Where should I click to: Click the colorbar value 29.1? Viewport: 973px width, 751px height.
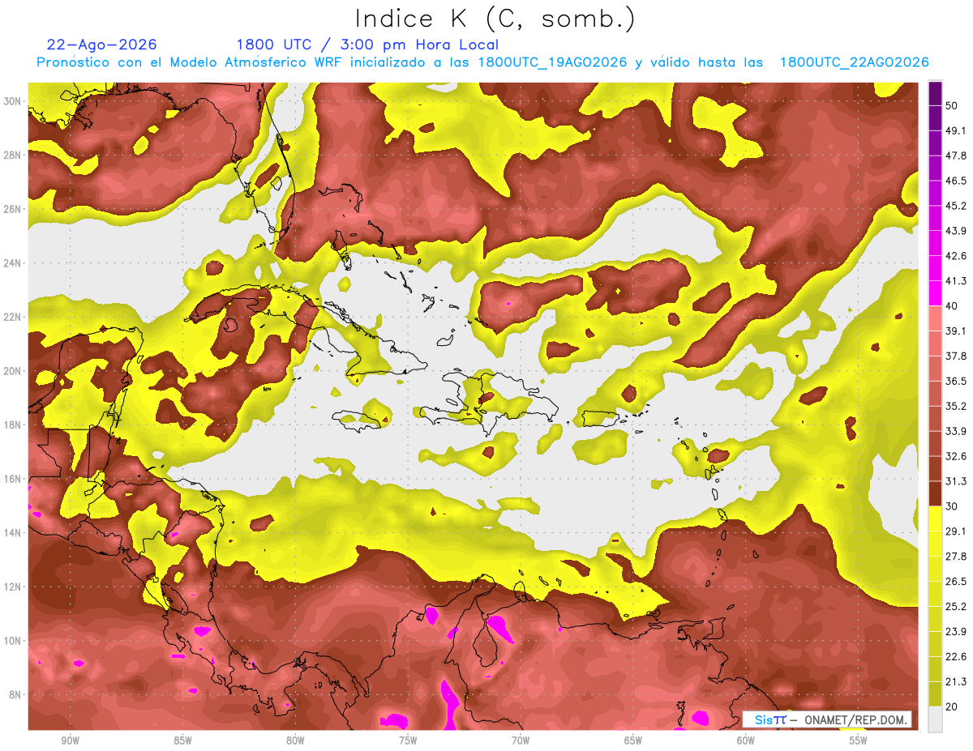(x=956, y=531)
